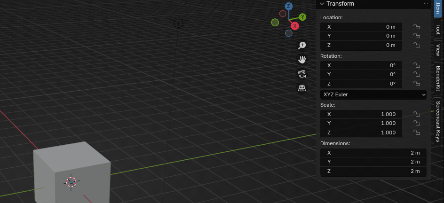Switch perspective/orthographic with grid icon
444x203 pixels.
302,88
